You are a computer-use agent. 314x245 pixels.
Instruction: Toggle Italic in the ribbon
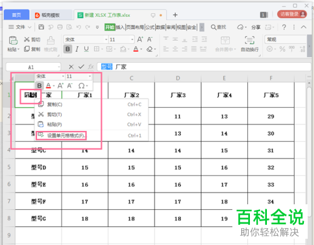(77, 50)
